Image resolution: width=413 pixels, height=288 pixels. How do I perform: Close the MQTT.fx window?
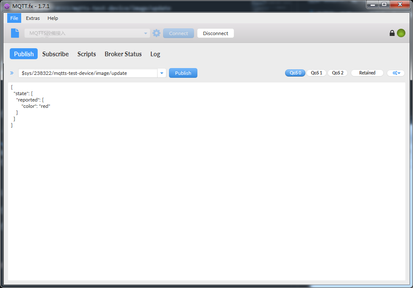[400, 5]
